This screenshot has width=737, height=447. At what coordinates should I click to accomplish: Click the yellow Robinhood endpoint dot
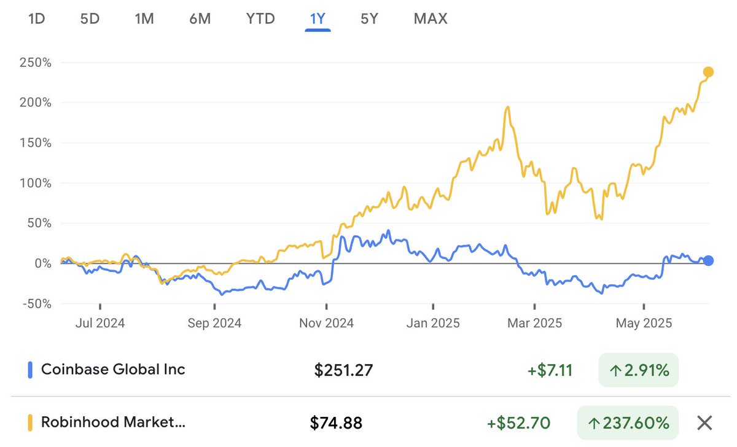(x=708, y=72)
